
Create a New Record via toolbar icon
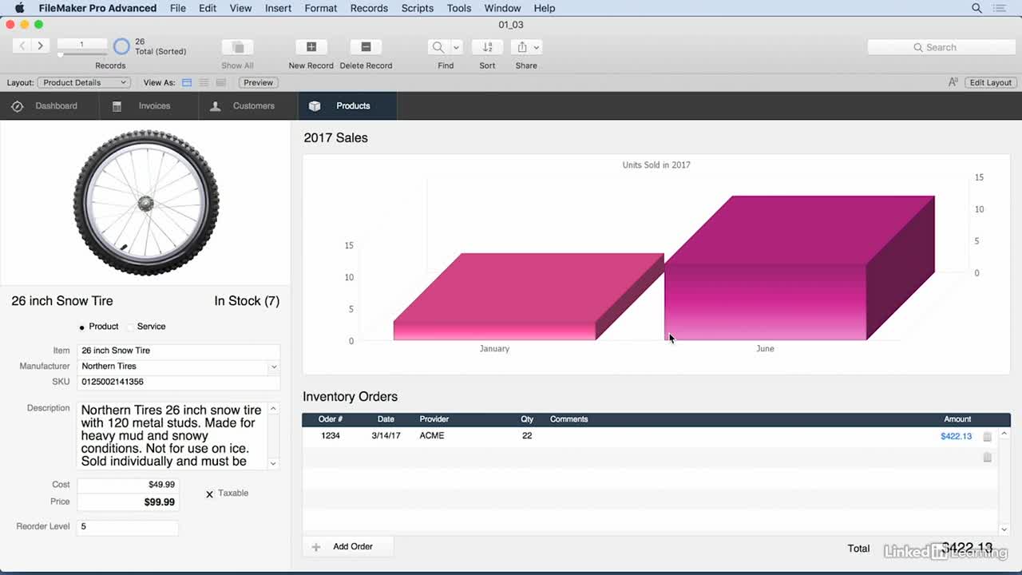(311, 47)
